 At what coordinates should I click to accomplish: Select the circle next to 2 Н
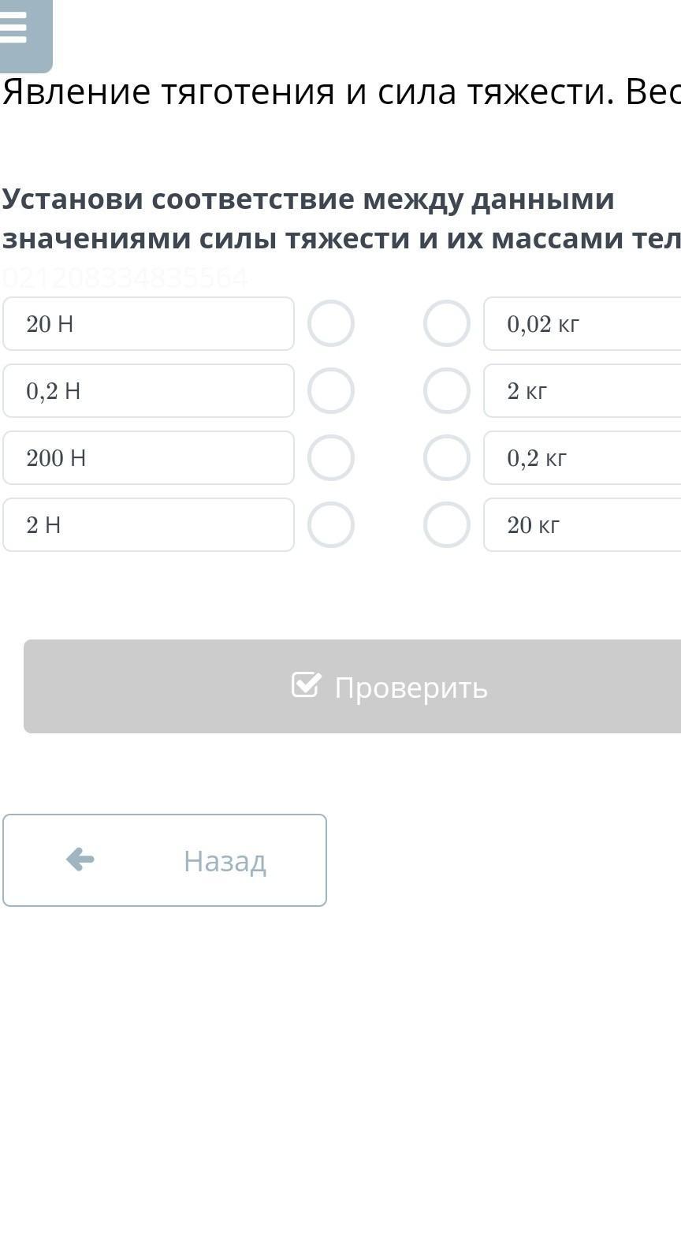[x=331, y=524]
